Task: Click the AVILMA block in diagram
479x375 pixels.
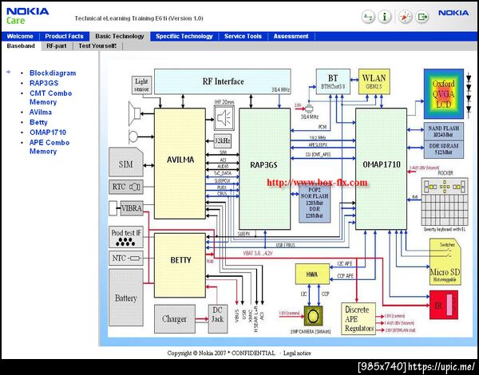Action: [180, 164]
